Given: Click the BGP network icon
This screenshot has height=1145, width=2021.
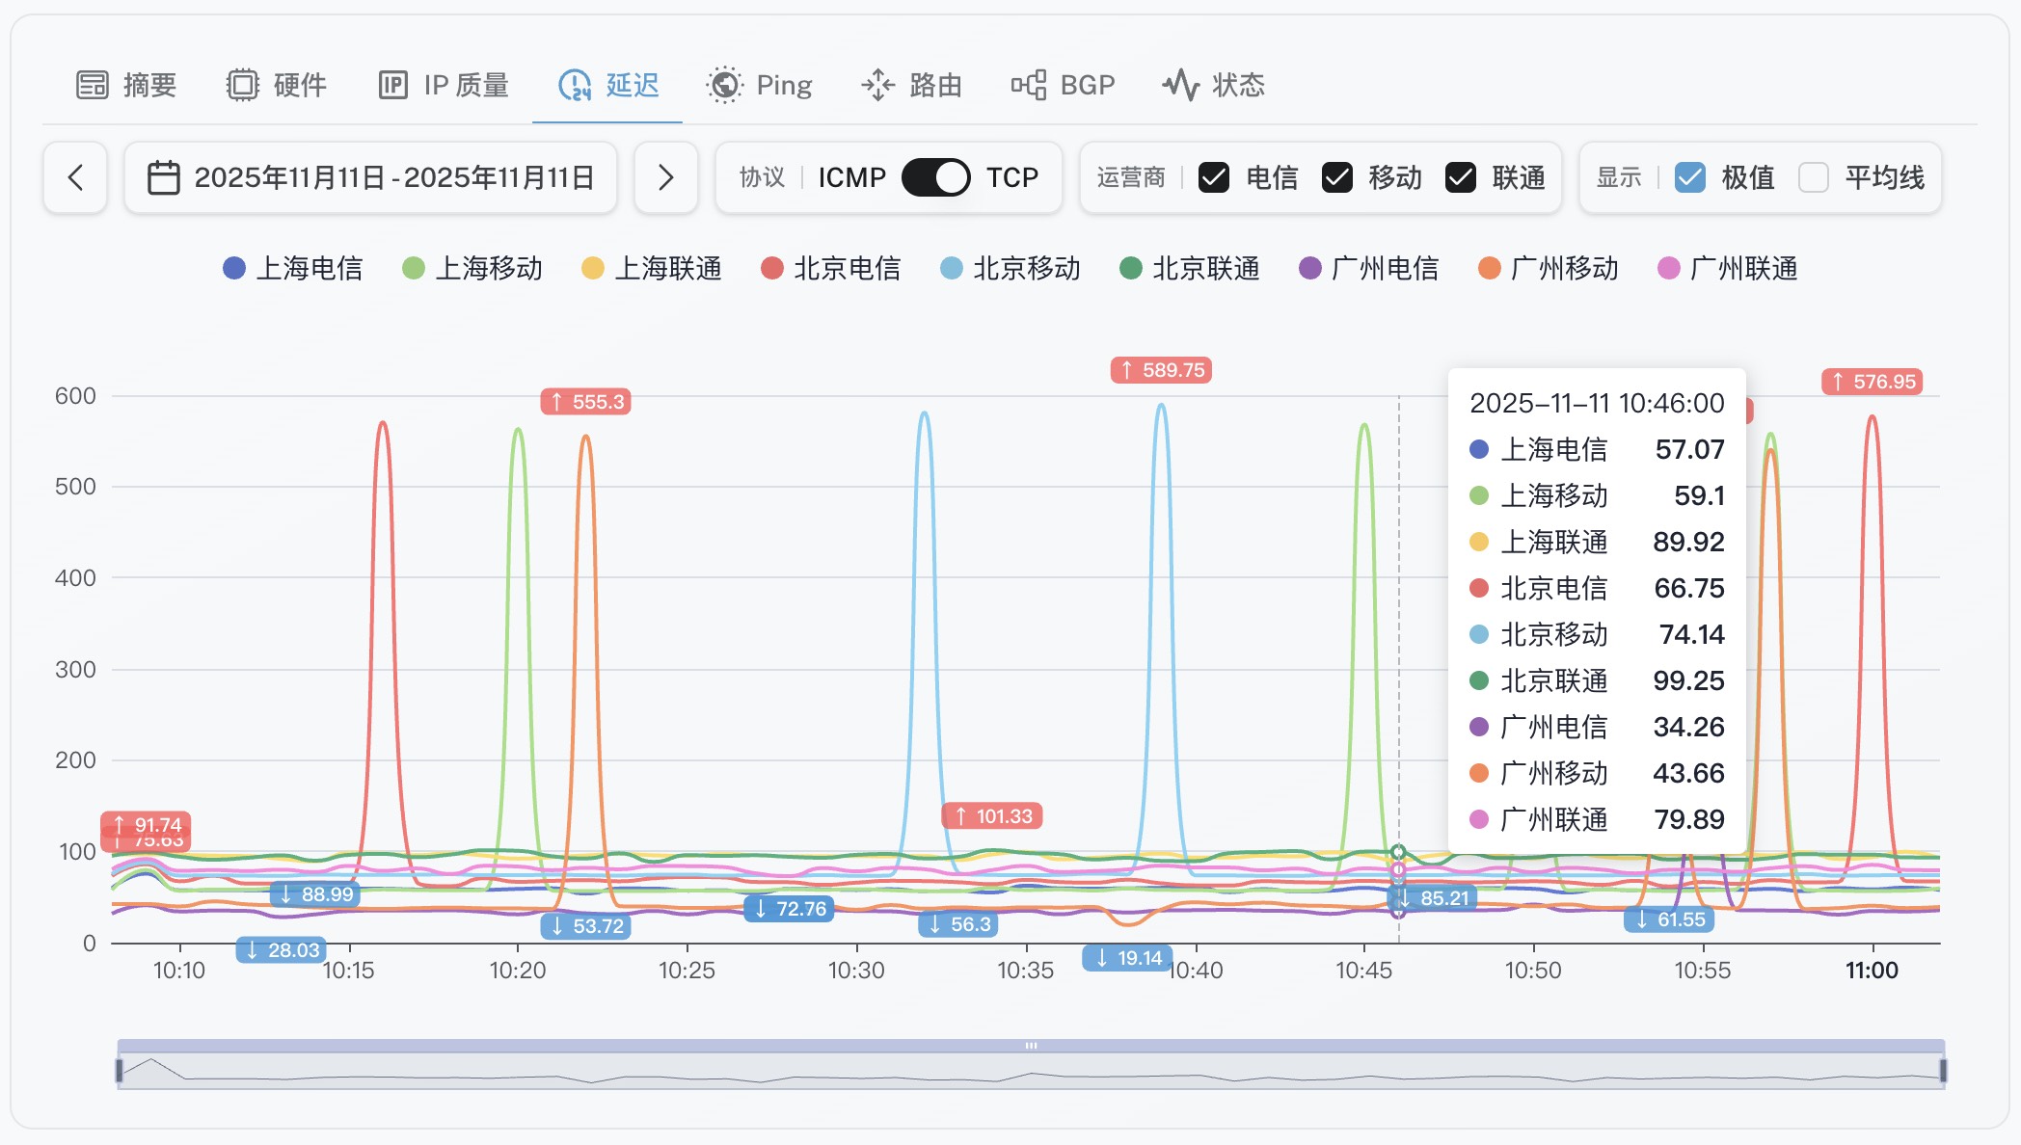Looking at the screenshot, I should 1028,85.
